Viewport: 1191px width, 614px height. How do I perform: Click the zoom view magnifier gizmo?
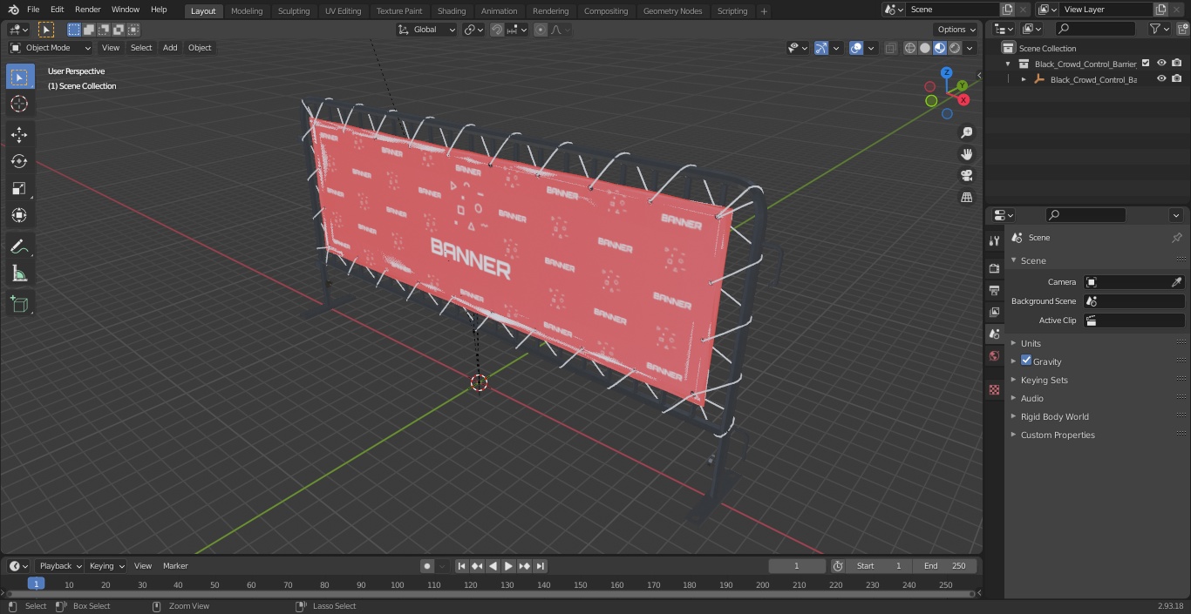(x=966, y=132)
